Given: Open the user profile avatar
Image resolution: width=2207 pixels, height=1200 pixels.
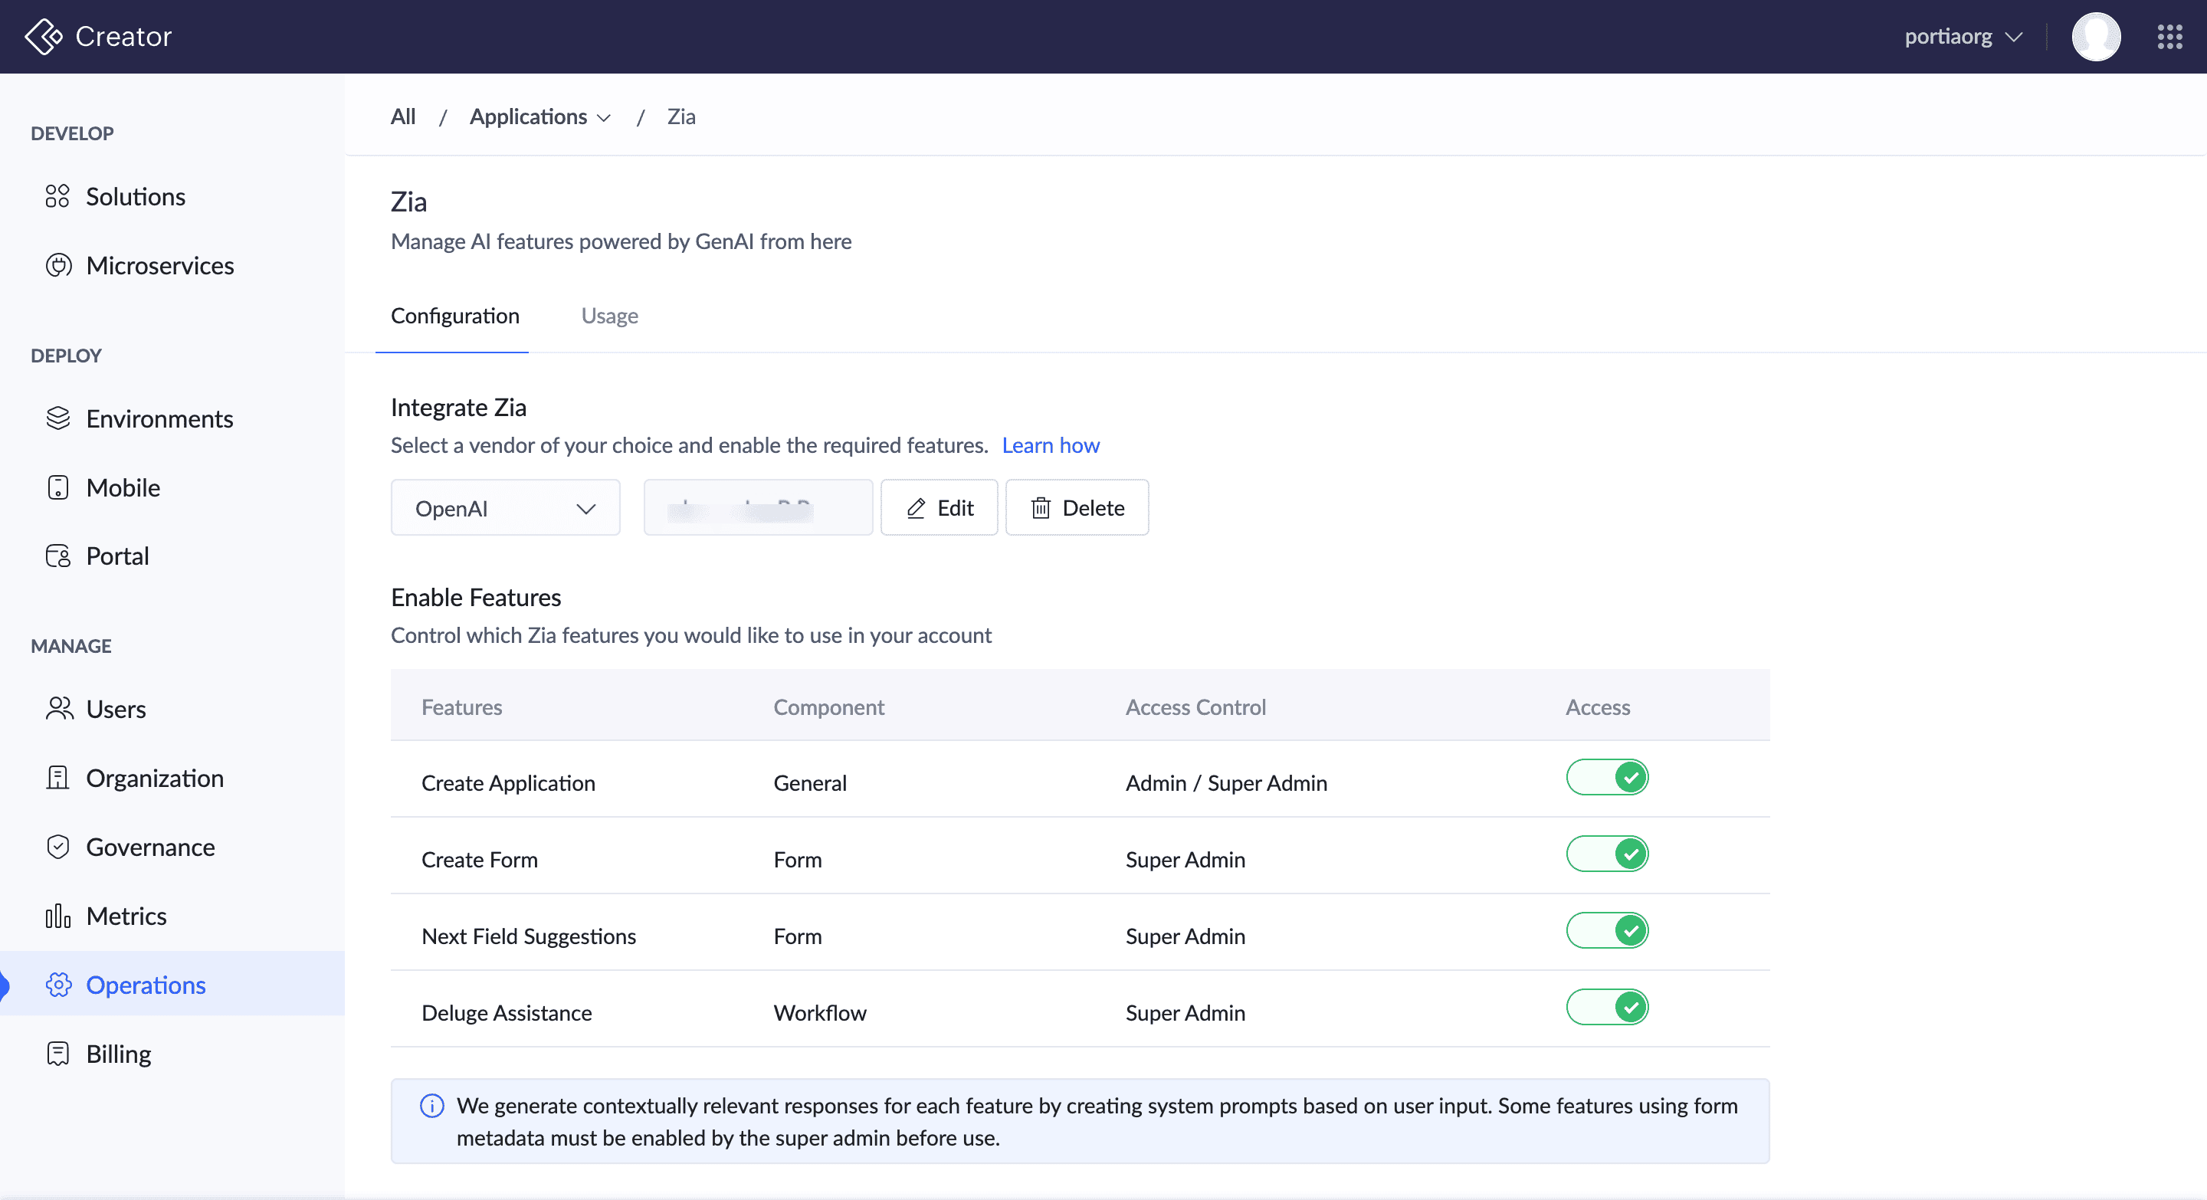Looking at the screenshot, I should pos(2096,37).
